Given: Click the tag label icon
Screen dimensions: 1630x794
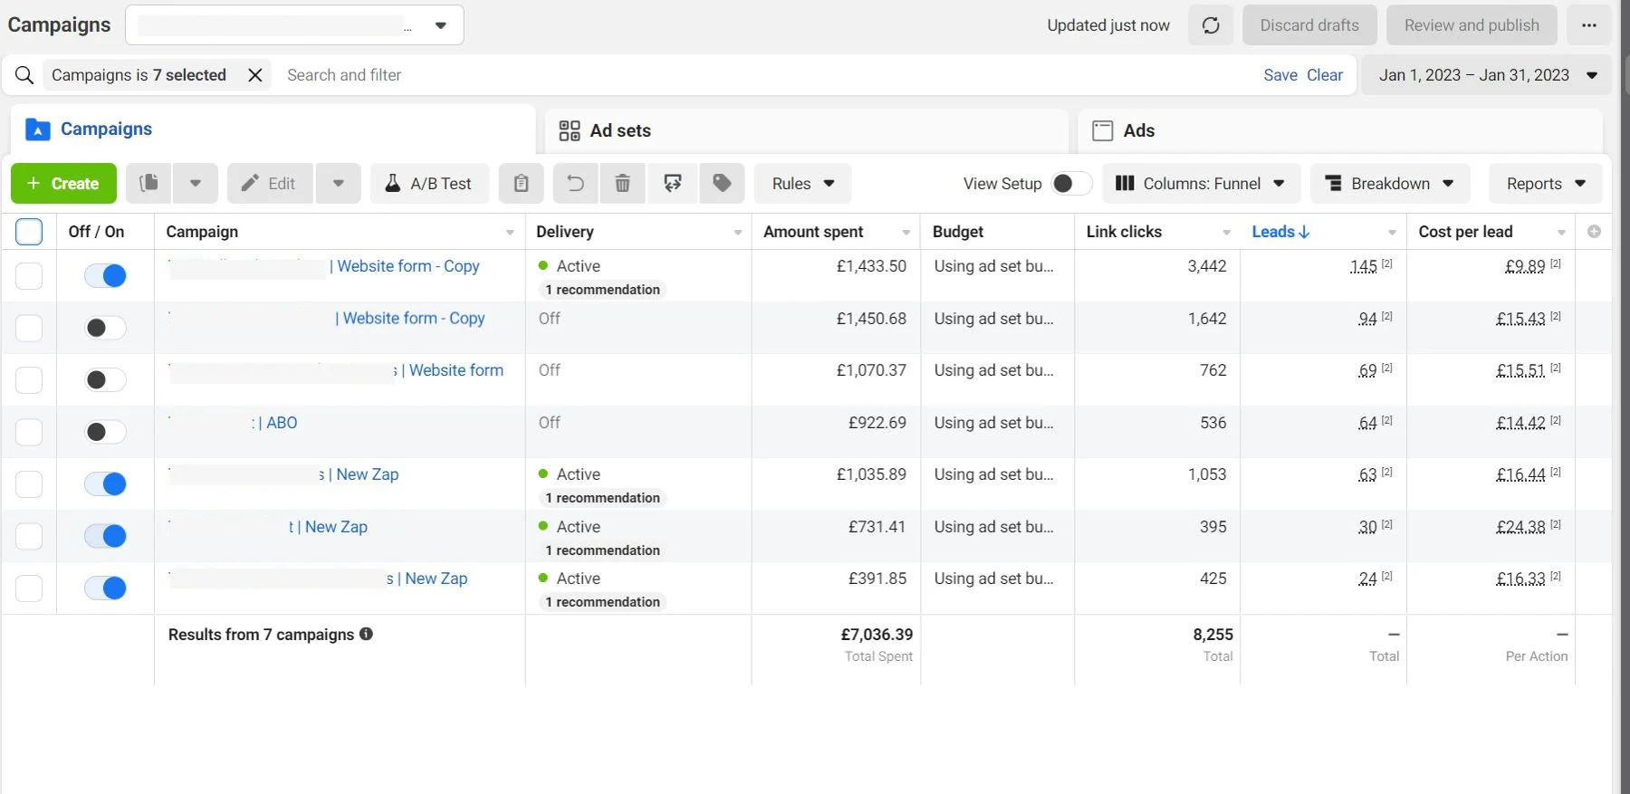Looking at the screenshot, I should 722,183.
